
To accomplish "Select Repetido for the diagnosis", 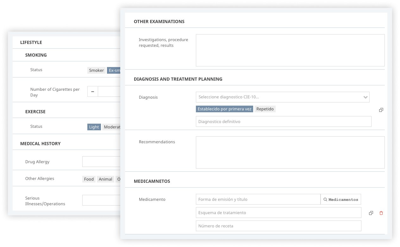I will click(x=265, y=109).
